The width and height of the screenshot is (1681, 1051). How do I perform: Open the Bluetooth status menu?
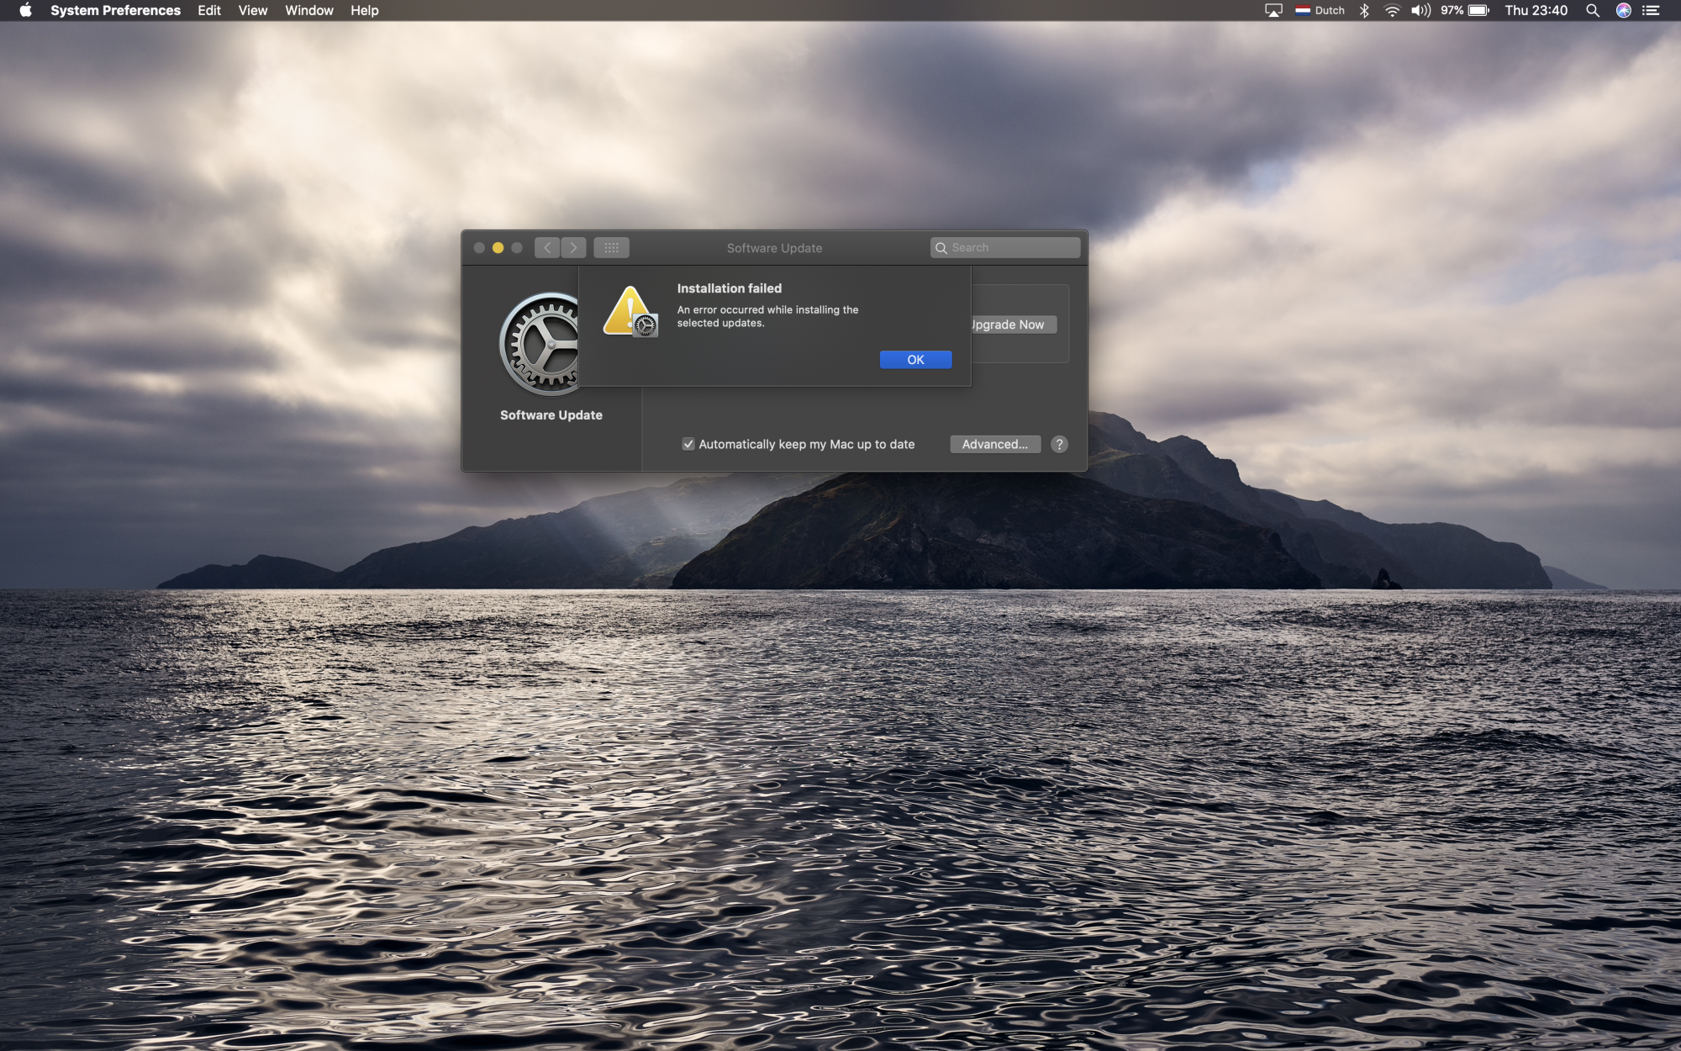pos(1364,10)
